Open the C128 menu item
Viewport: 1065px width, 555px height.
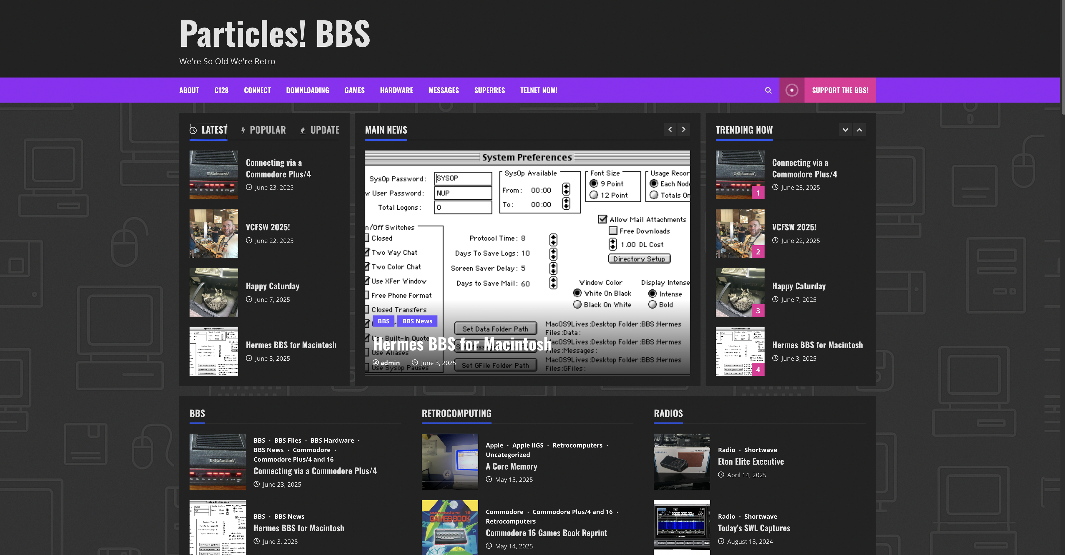(222, 90)
